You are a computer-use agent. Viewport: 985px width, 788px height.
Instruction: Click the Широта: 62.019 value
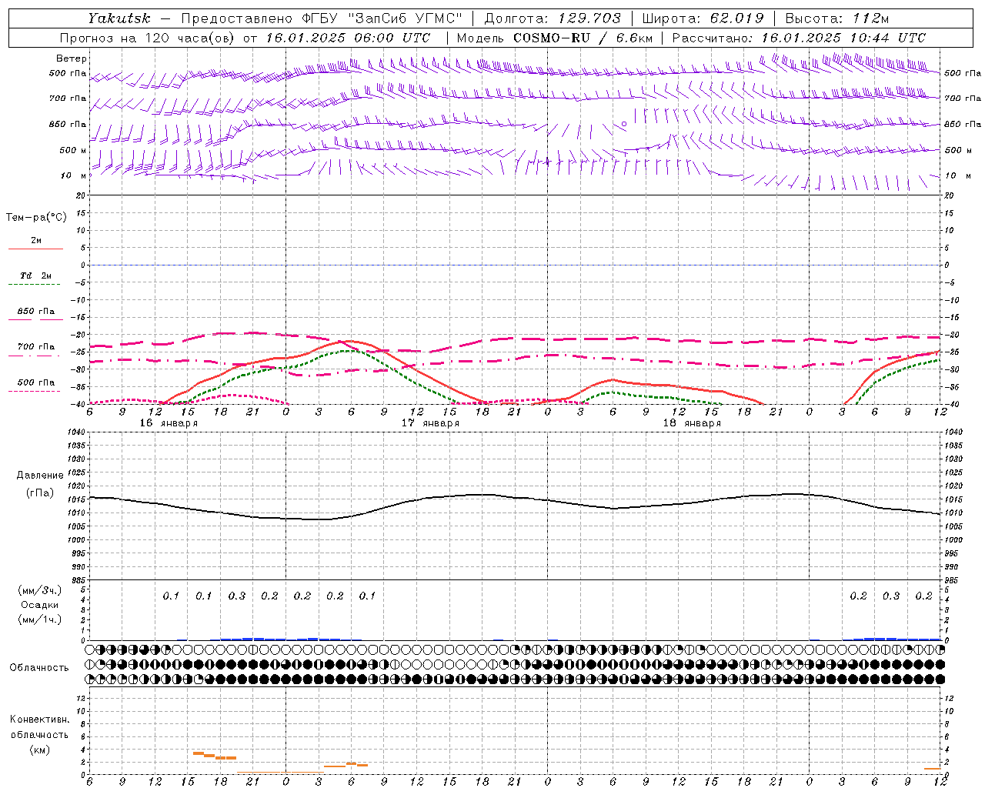tap(703, 18)
